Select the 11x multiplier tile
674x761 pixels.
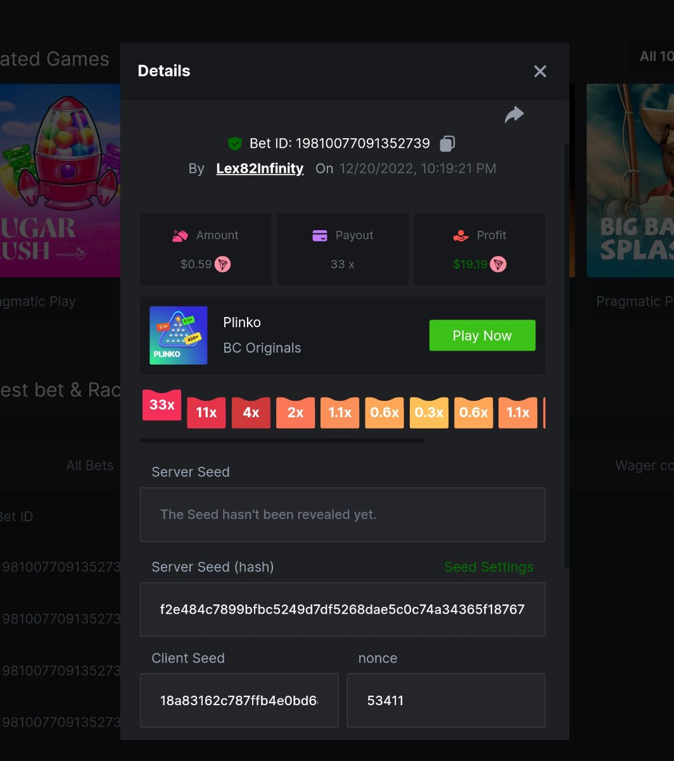206,413
